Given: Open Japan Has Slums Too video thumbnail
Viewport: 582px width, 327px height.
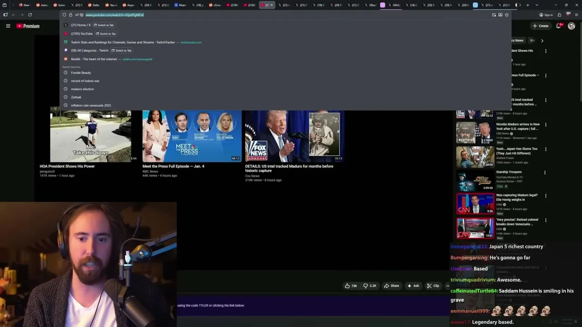Looking at the screenshot, I should click(475, 157).
